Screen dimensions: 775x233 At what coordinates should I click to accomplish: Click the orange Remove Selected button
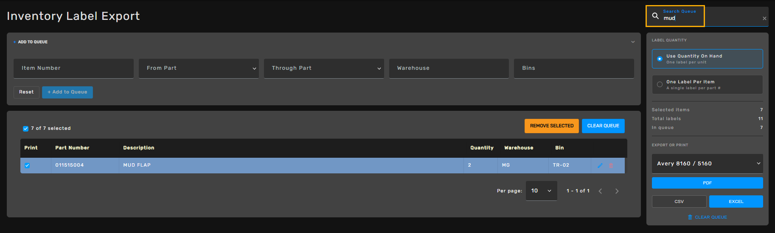pyautogui.click(x=552, y=126)
